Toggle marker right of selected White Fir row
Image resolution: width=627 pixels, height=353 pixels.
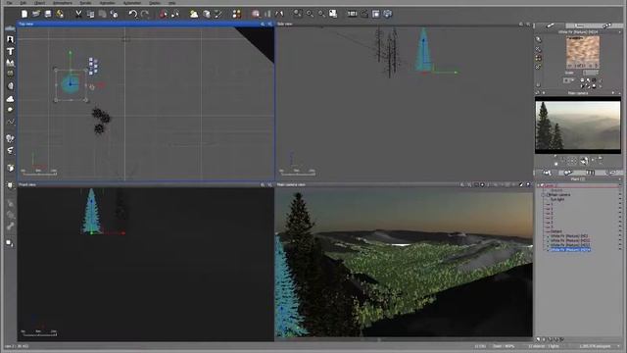[x=620, y=250]
